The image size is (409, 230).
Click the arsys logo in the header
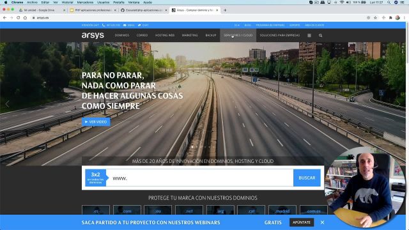point(93,35)
